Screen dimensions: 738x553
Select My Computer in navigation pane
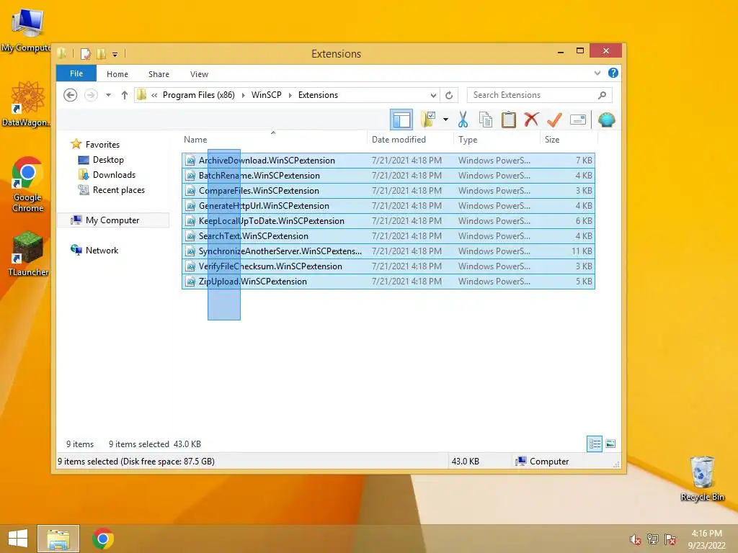pyautogui.click(x=112, y=220)
